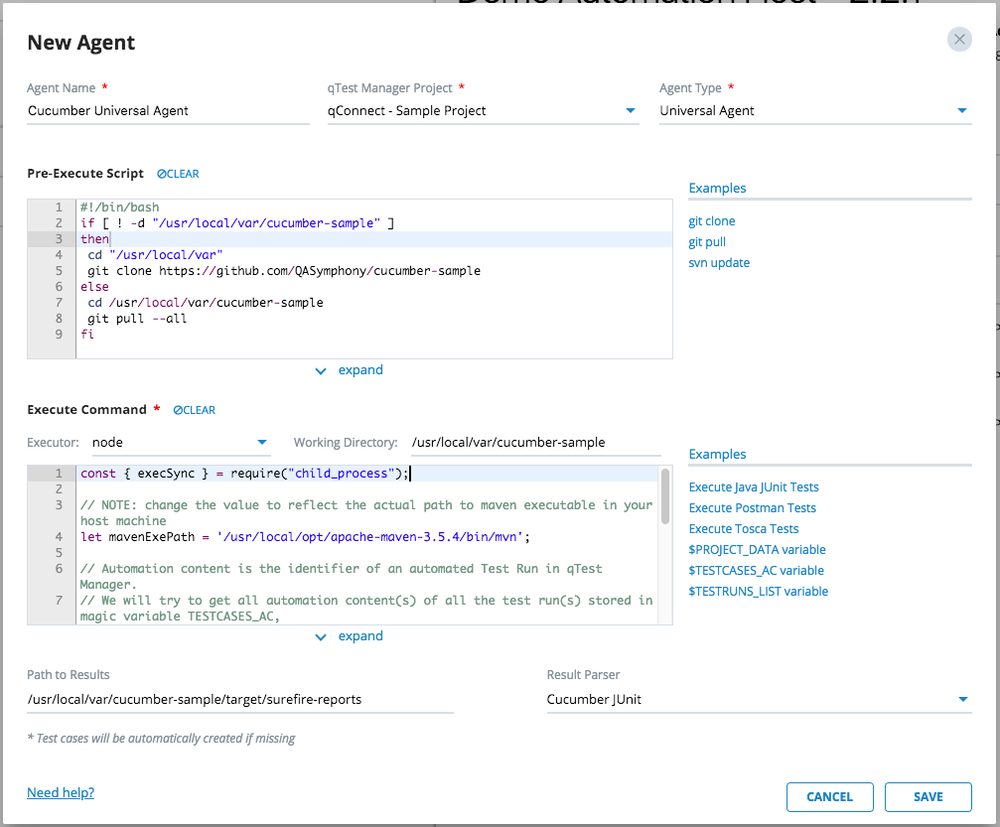The image size is (1000, 827).
Task: Clear the Pre-Execute Script
Action: (x=178, y=174)
